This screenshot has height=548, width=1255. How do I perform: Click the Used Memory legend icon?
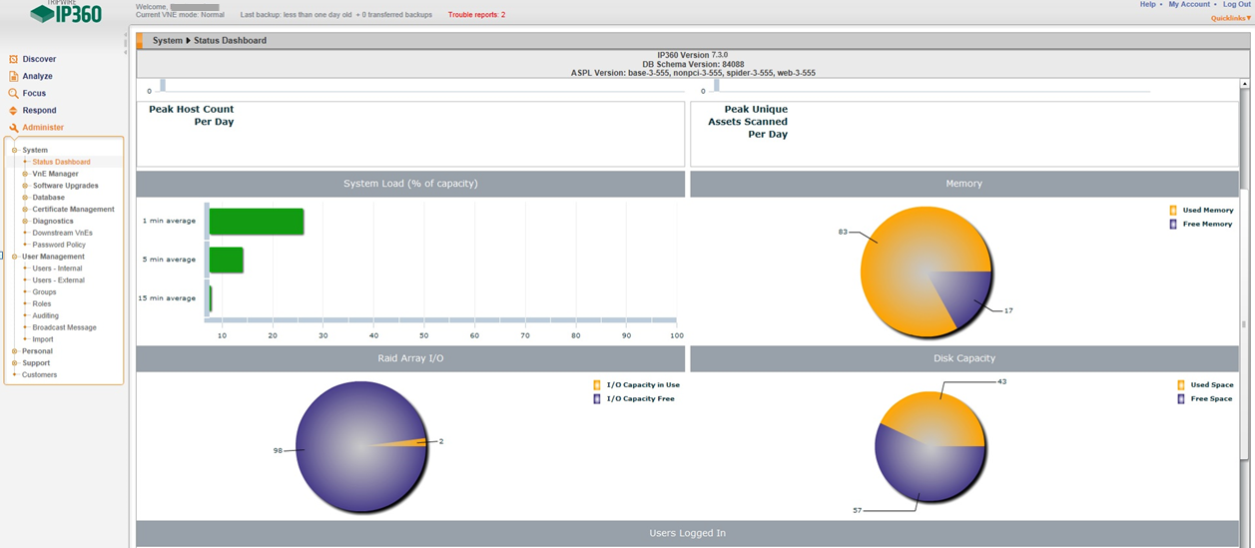(1173, 211)
